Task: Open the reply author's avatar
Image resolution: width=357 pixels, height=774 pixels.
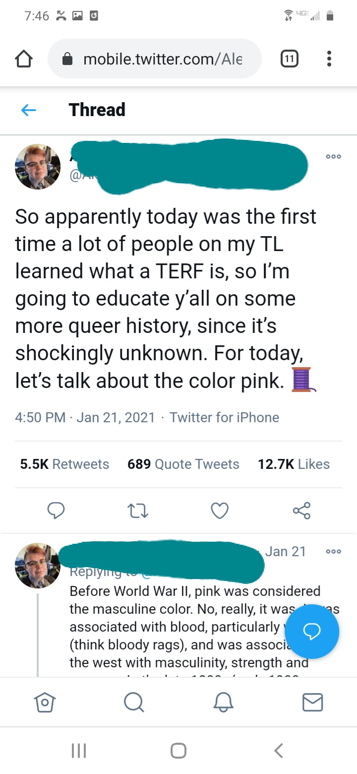Action: (x=38, y=565)
